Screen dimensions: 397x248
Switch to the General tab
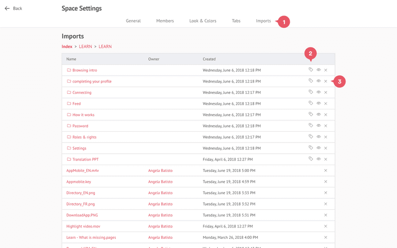click(133, 21)
